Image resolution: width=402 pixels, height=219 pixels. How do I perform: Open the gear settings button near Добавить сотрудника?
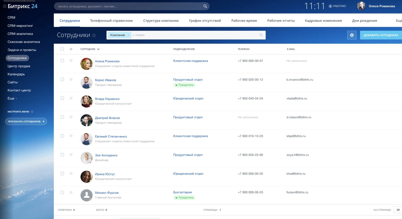coord(352,35)
